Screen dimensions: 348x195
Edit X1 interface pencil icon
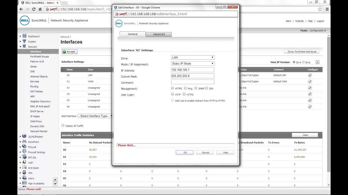click(x=310, y=82)
